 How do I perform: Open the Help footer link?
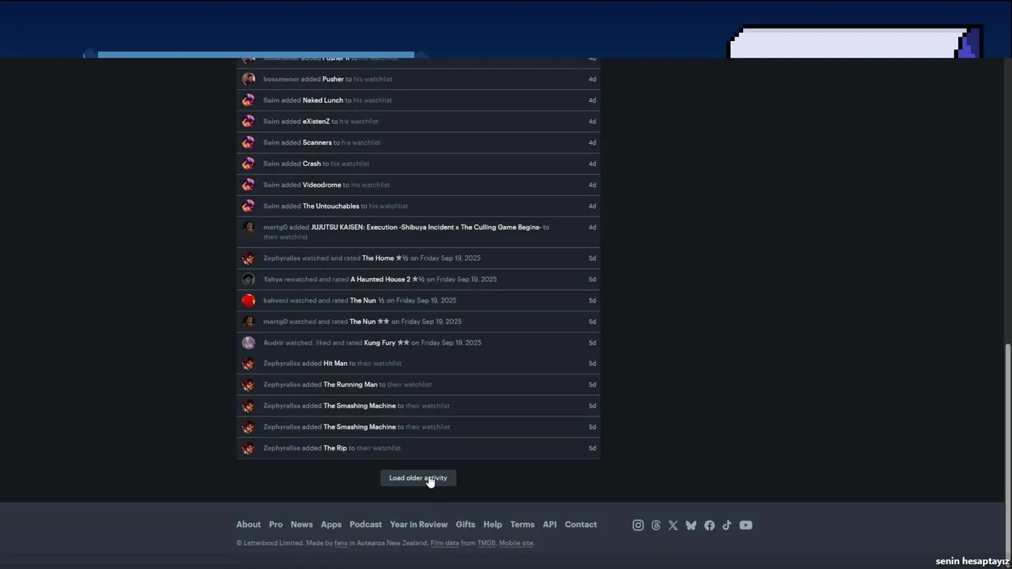(x=493, y=525)
